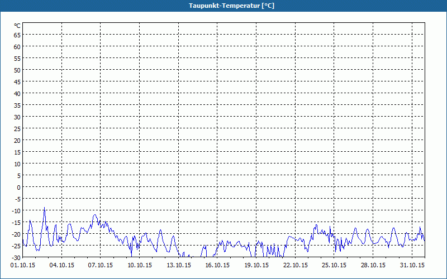The image size is (447, 279).
Task: Click the 04.10.15 date label
Action: click(61, 266)
